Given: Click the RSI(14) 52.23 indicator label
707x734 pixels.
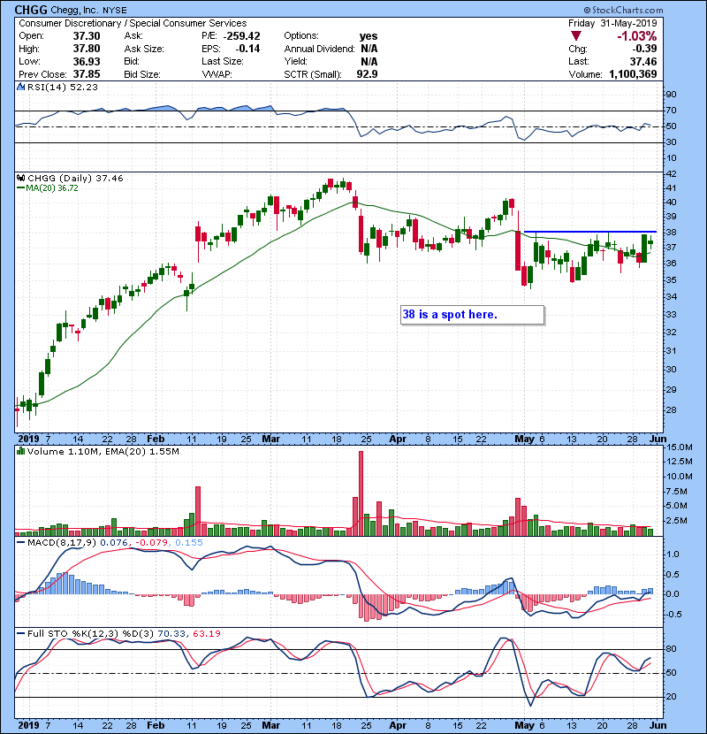Looking at the screenshot, I should (x=63, y=87).
